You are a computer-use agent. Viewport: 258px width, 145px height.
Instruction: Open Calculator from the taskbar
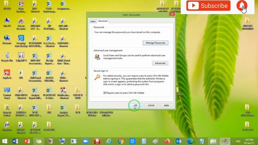point(144,141)
